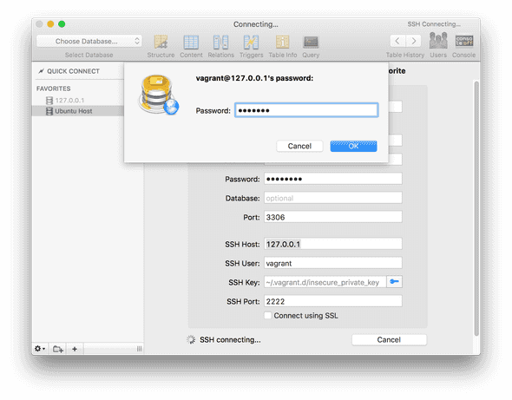This screenshot has width=512, height=400.
Task: Open the Structure view icon
Action: coord(161,43)
